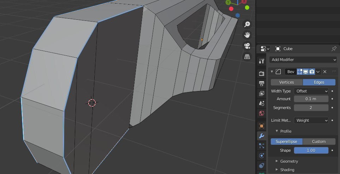Image resolution: width=340 pixels, height=174 pixels.
Task: Toggle Bevel modifier display in edit mode
Action: 300,72
